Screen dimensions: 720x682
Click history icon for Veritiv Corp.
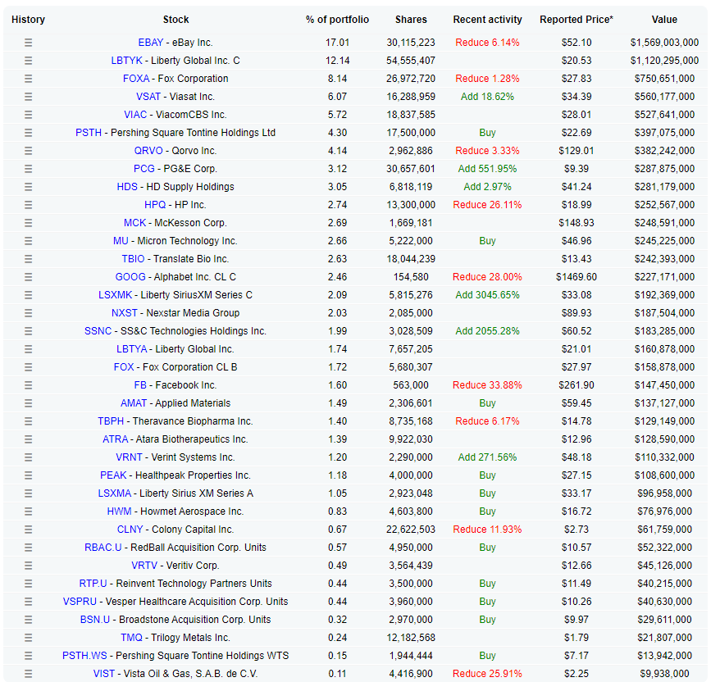point(29,566)
